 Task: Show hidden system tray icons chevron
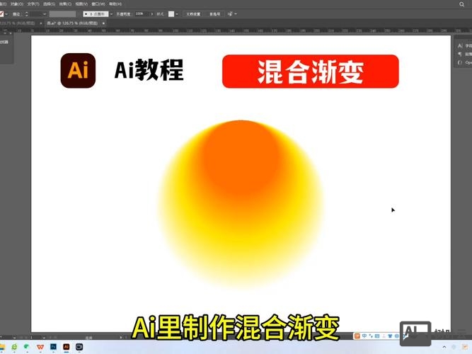(x=444, y=347)
